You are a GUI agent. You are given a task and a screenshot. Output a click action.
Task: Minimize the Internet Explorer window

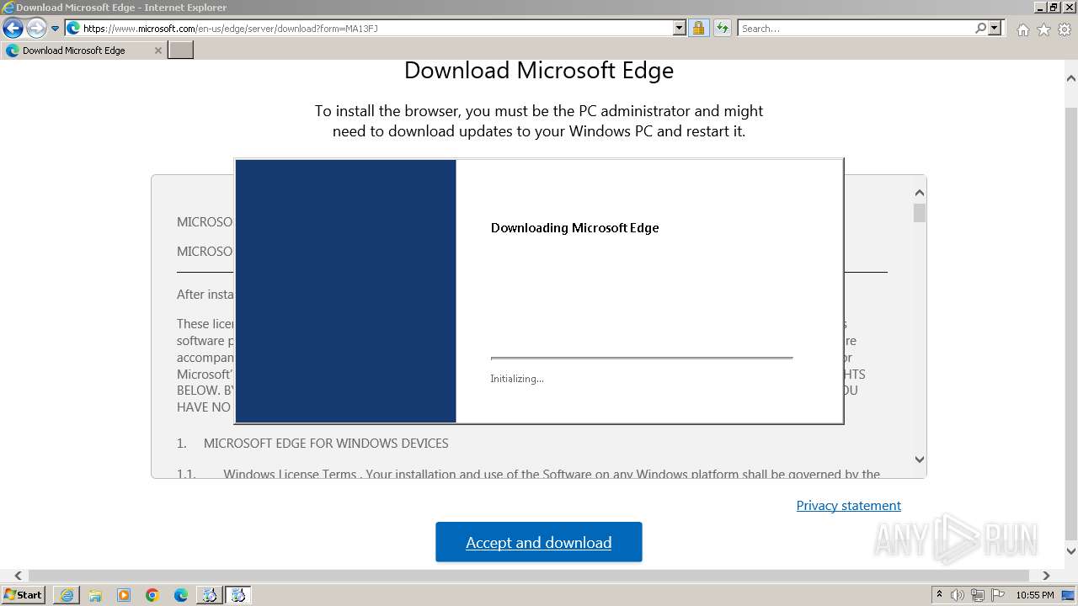click(x=1041, y=7)
